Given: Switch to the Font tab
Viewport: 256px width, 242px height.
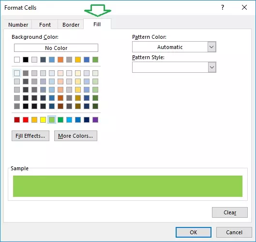Looking at the screenshot, I should [x=45, y=25].
